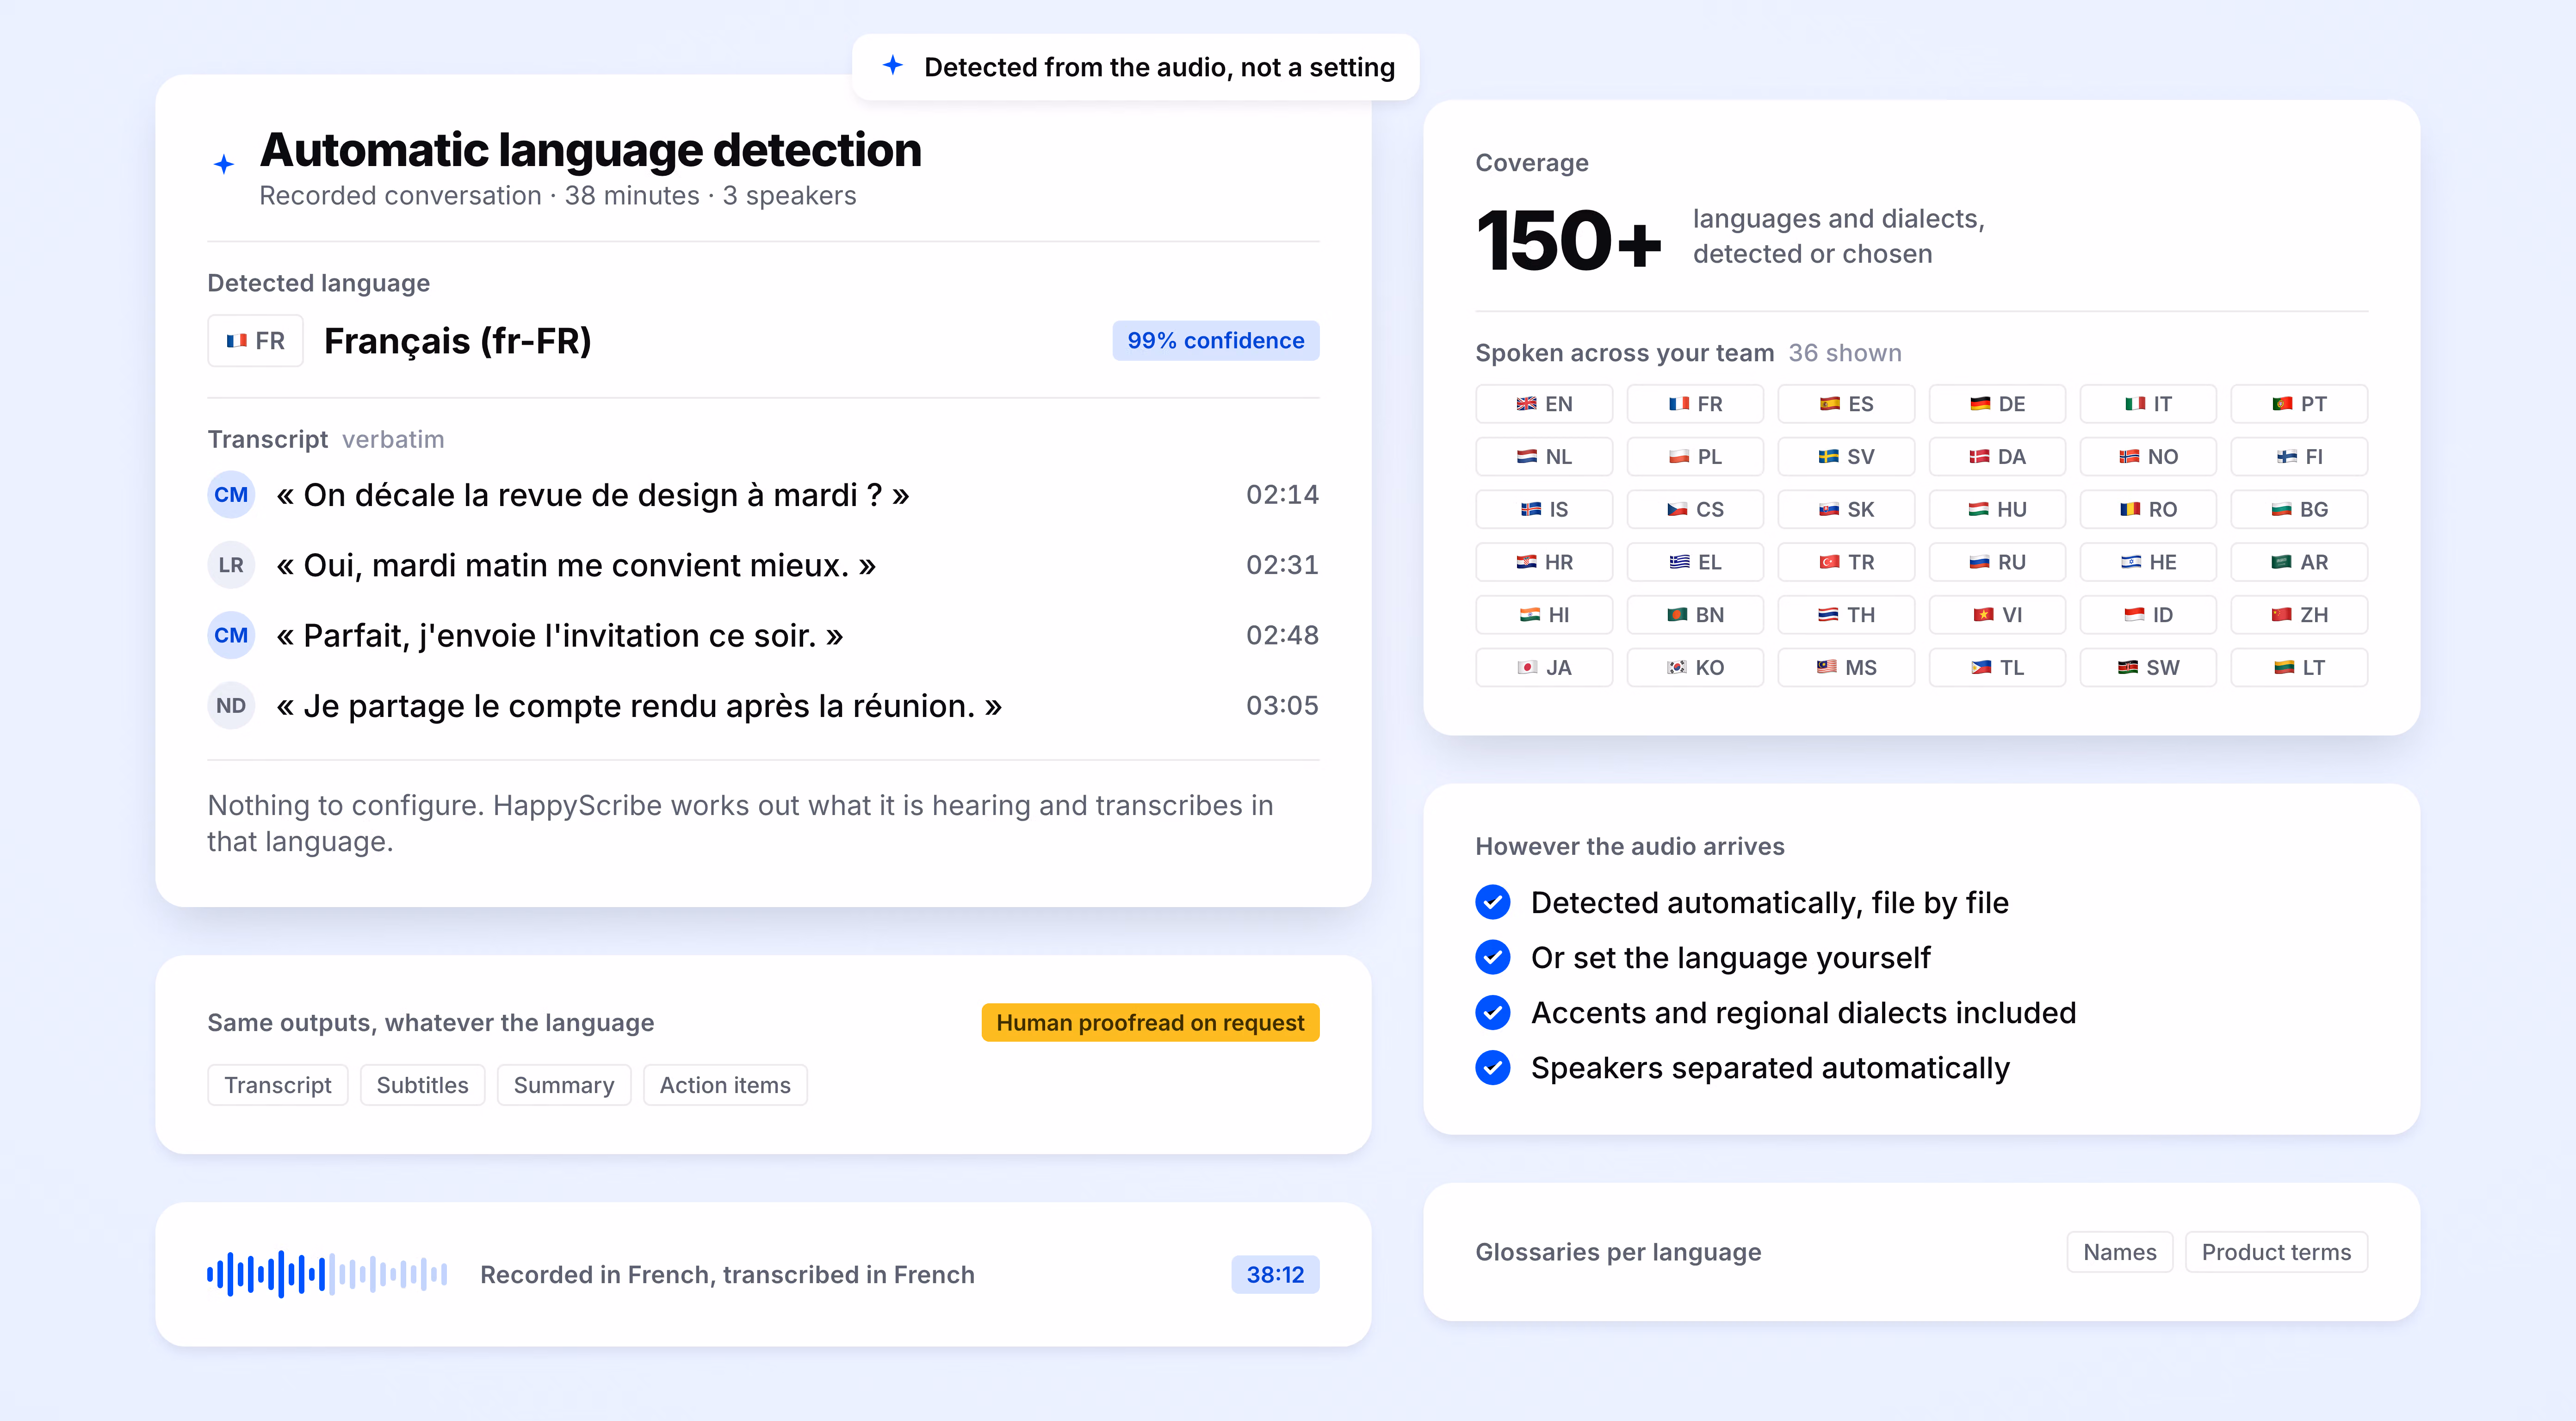Choose the EN language chip

pos(1544,404)
